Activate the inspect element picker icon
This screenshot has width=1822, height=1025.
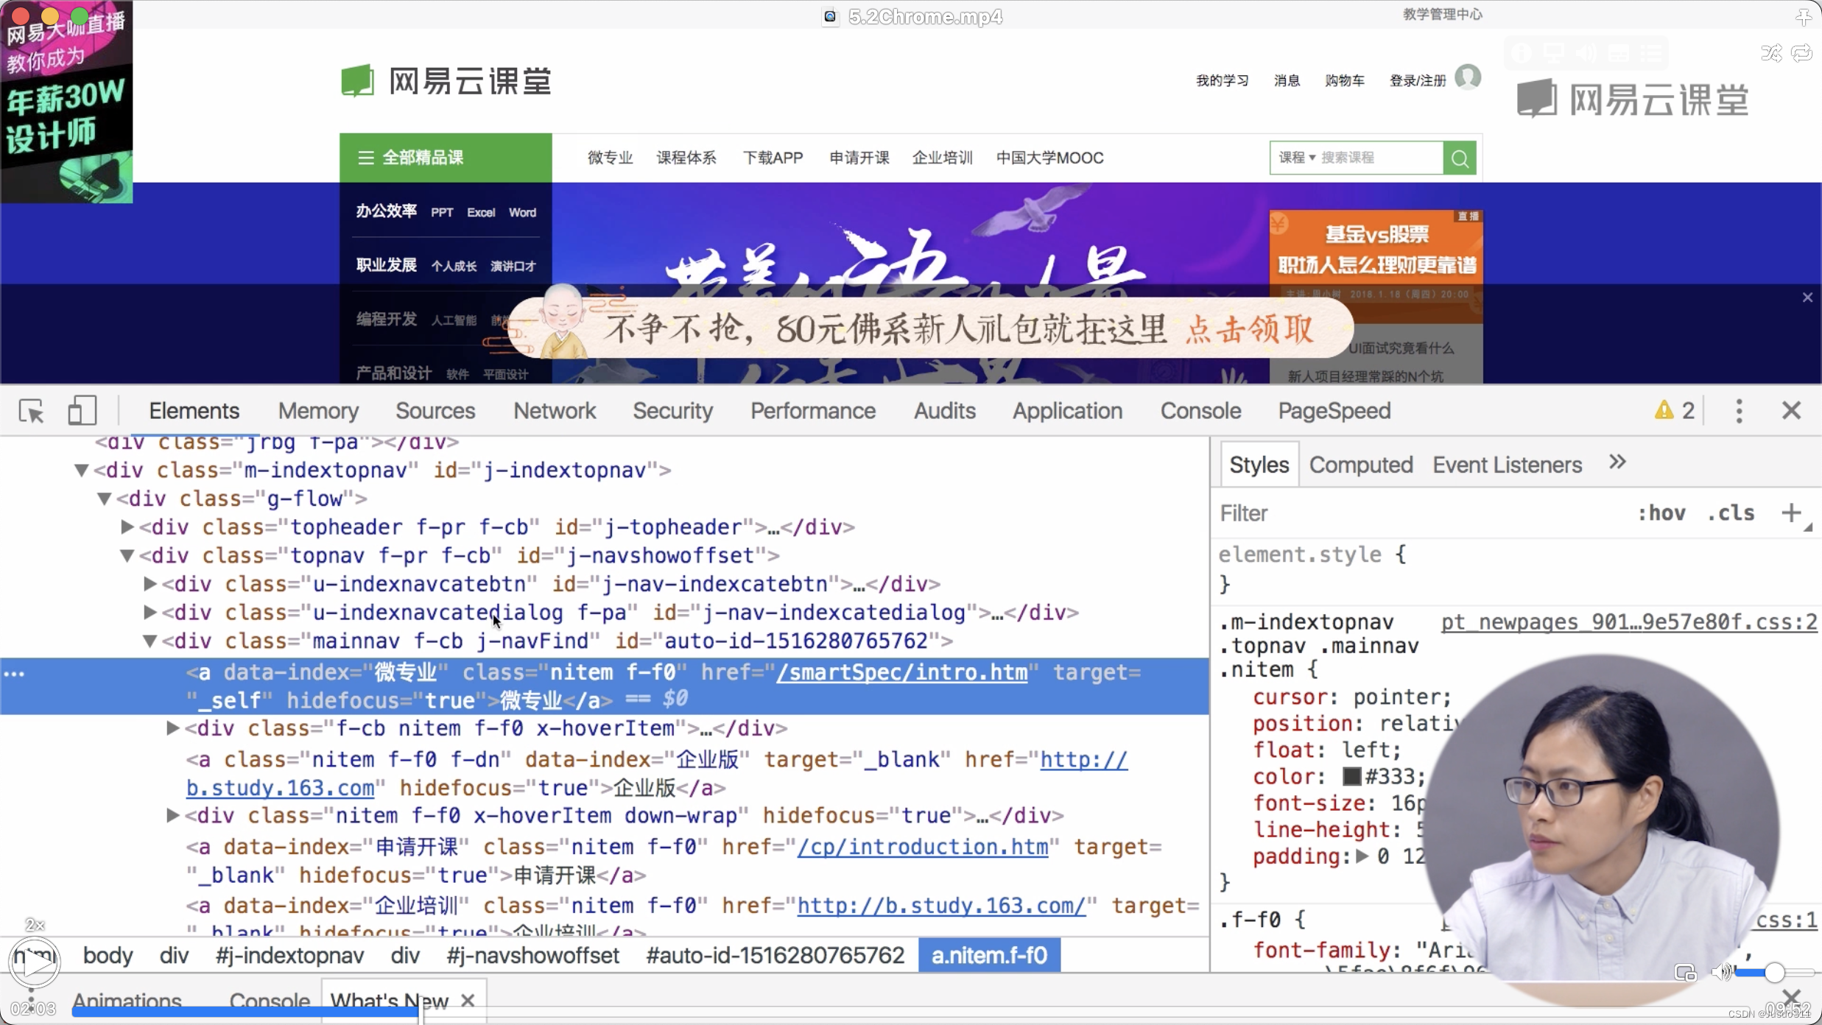(x=32, y=411)
